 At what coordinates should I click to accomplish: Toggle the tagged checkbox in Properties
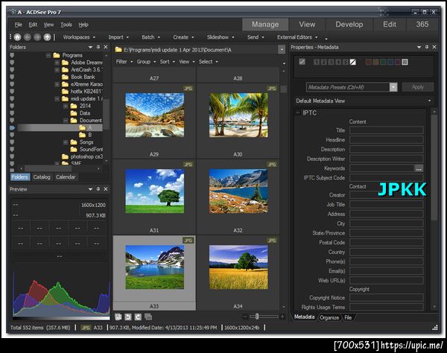pos(302,62)
